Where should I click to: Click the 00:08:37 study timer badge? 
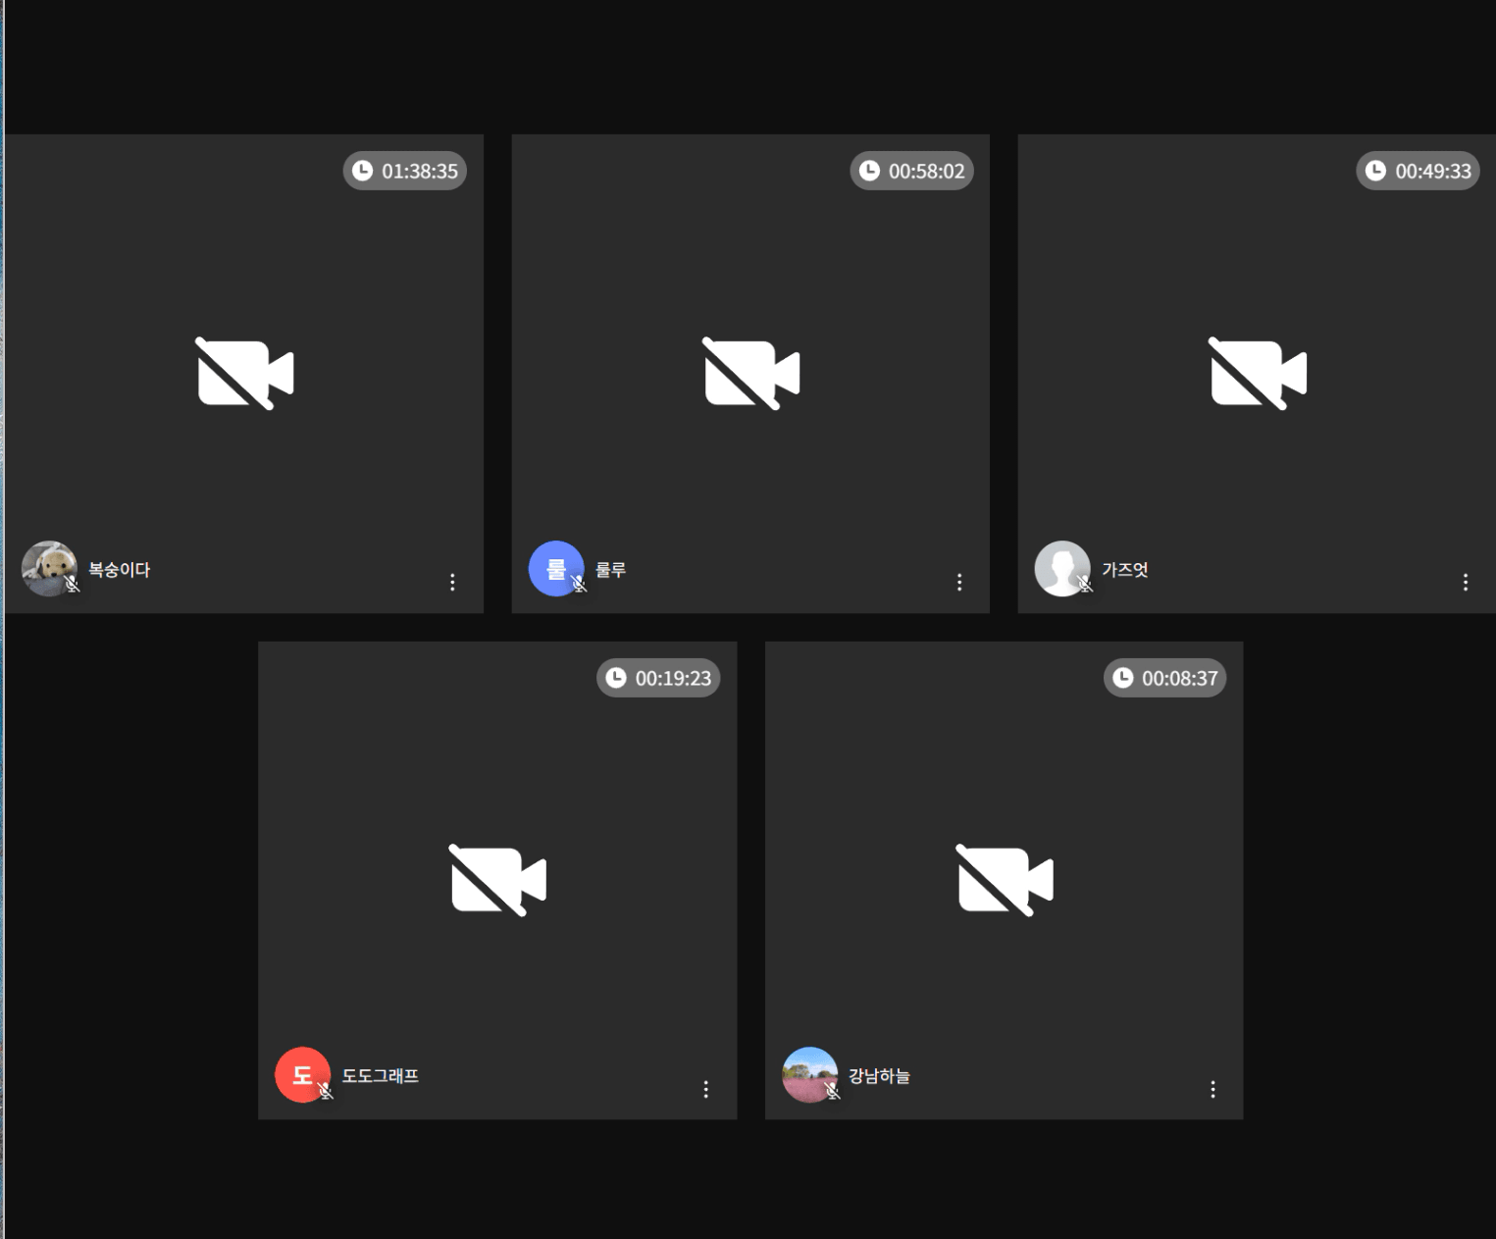(x=1165, y=678)
